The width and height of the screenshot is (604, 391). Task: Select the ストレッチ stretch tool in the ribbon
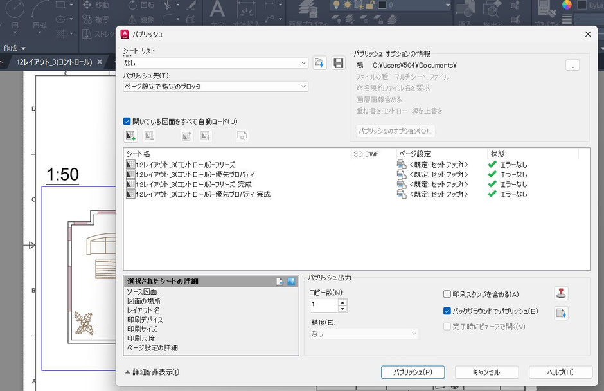tap(98, 33)
